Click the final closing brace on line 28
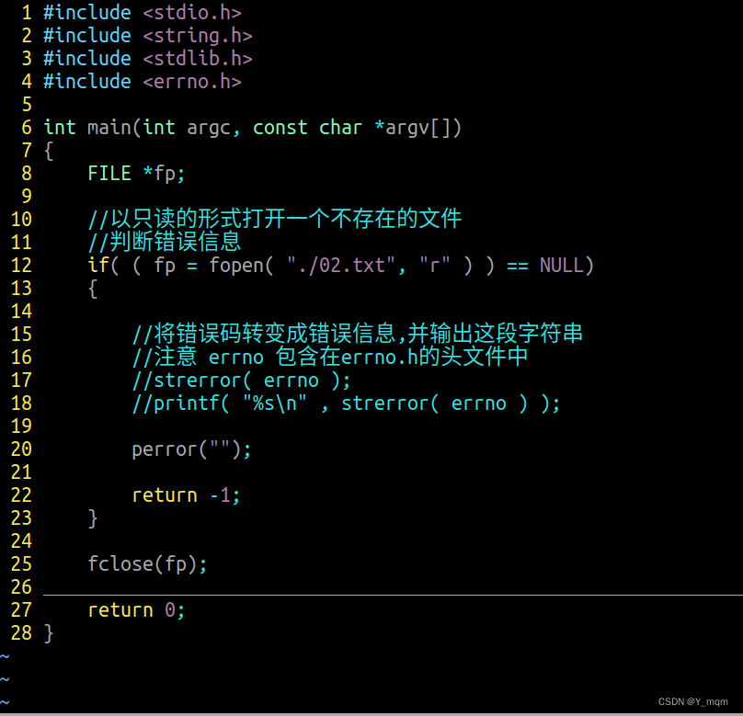The image size is (743, 716). pyautogui.click(x=49, y=633)
